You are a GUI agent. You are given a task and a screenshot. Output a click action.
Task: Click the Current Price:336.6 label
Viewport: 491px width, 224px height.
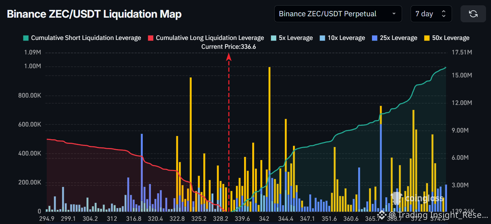[228, 47]
